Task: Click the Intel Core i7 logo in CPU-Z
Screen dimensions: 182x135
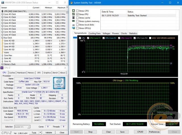Action: 59,83
